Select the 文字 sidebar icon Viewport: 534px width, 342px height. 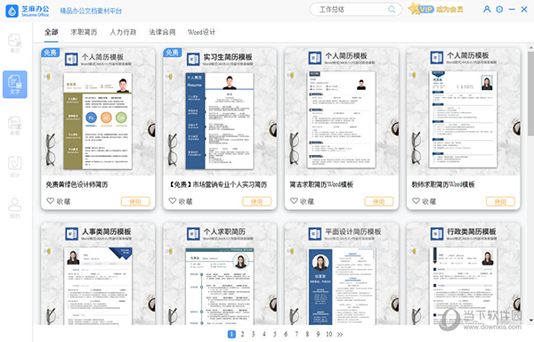click(15, 85)
